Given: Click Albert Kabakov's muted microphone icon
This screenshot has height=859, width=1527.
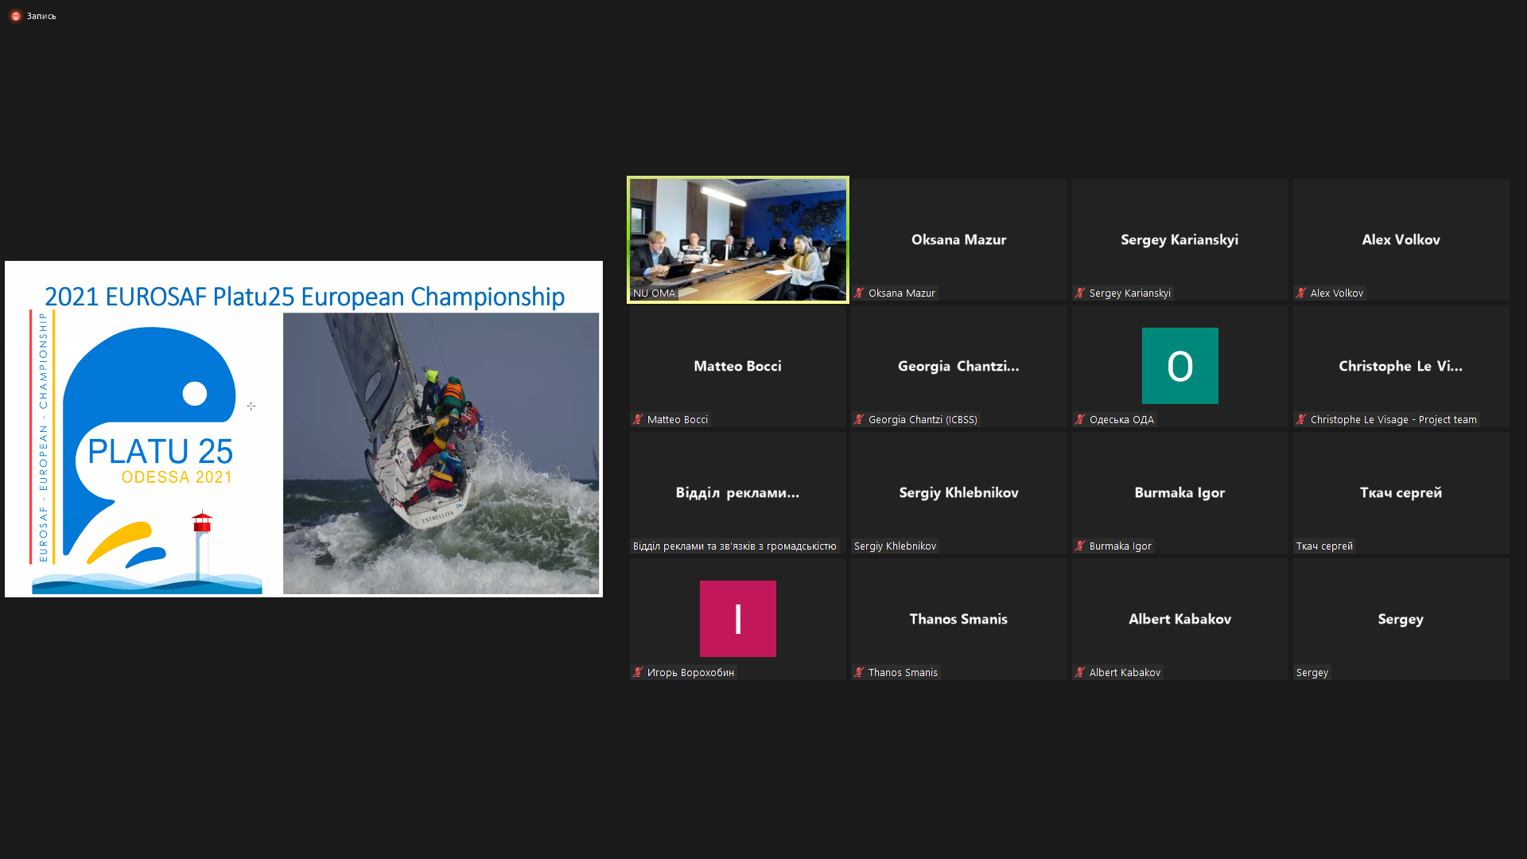Looking at the screenshot, I should pyautogui.click(x=1080, y=673).
